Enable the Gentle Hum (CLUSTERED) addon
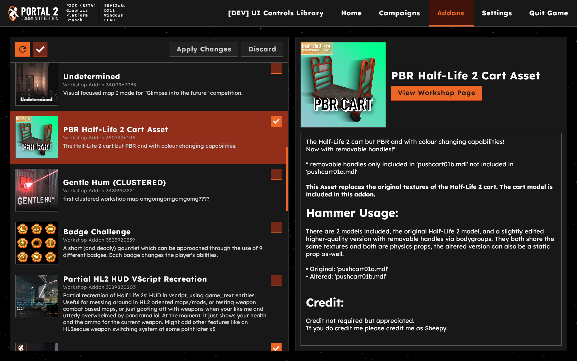The image size is (577, 361). (x=276, y=174)
